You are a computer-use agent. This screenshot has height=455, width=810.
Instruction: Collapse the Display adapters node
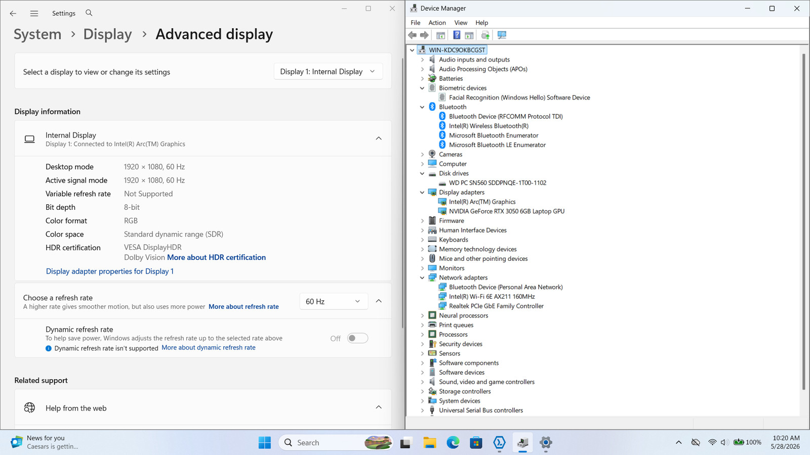422,193
